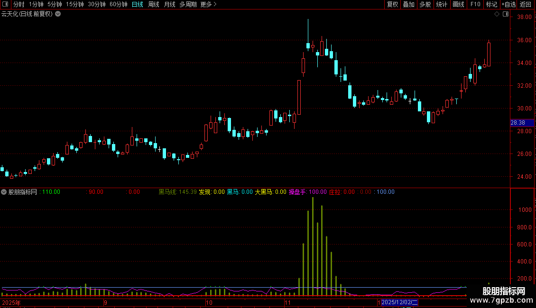
Task: Click the 操盘手: 100.00 indicator label
Action: [308, 192]
